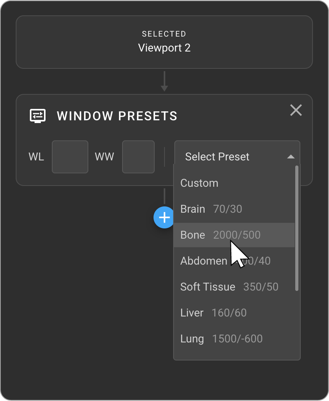Select the Brain 70/30 preset
Image resolution: width=329 pixels, height=401 pixels.
(x=211, y=209)
